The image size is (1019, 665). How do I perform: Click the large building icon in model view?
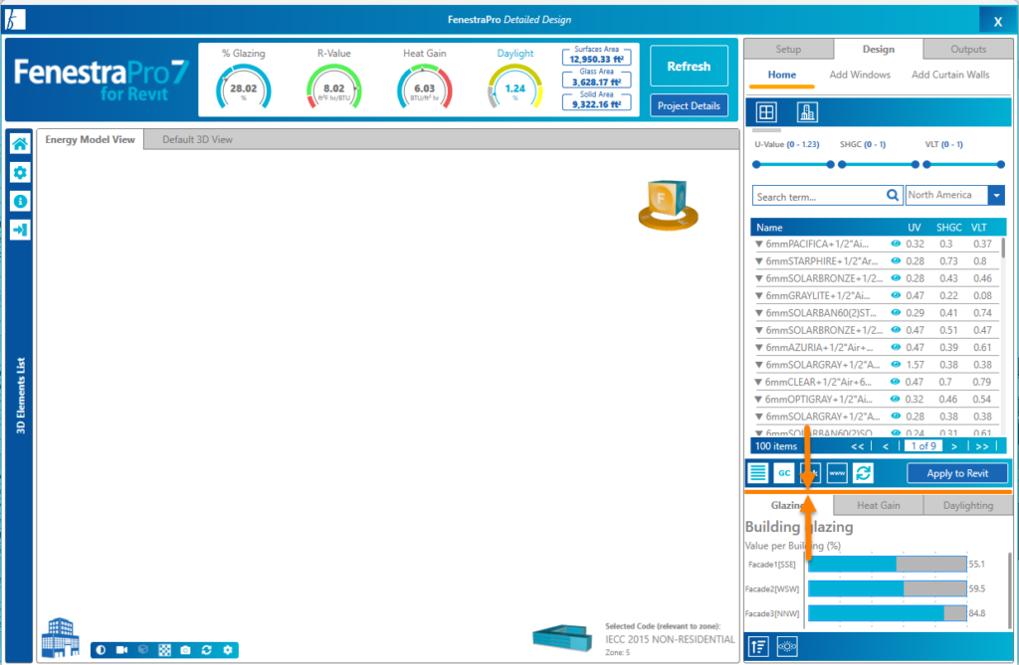[61, 637]
